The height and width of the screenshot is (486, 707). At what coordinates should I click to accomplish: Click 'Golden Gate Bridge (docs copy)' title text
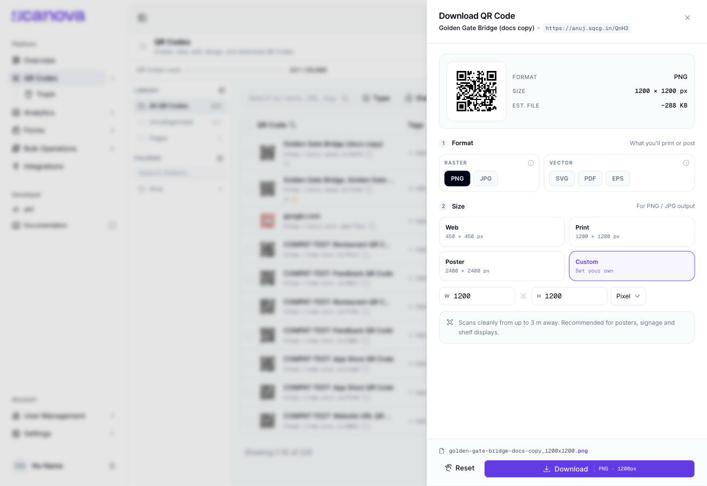pyautogui.click(x=487, y=28)
